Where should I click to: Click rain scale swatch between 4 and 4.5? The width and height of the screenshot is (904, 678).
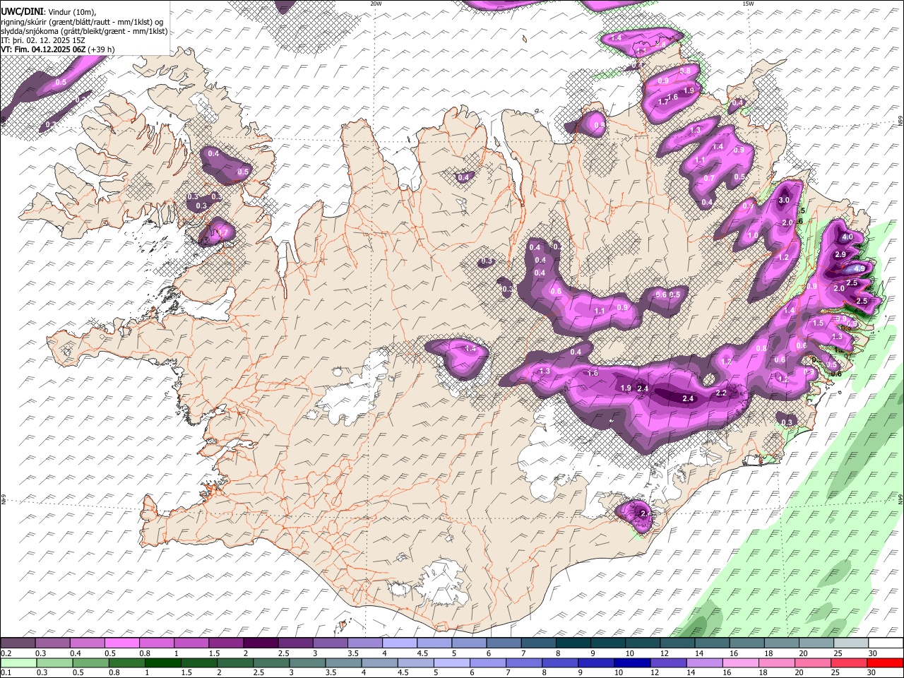click(x=379, y=662)
